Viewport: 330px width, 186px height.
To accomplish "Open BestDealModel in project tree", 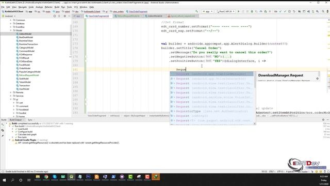I will point(26,37).
